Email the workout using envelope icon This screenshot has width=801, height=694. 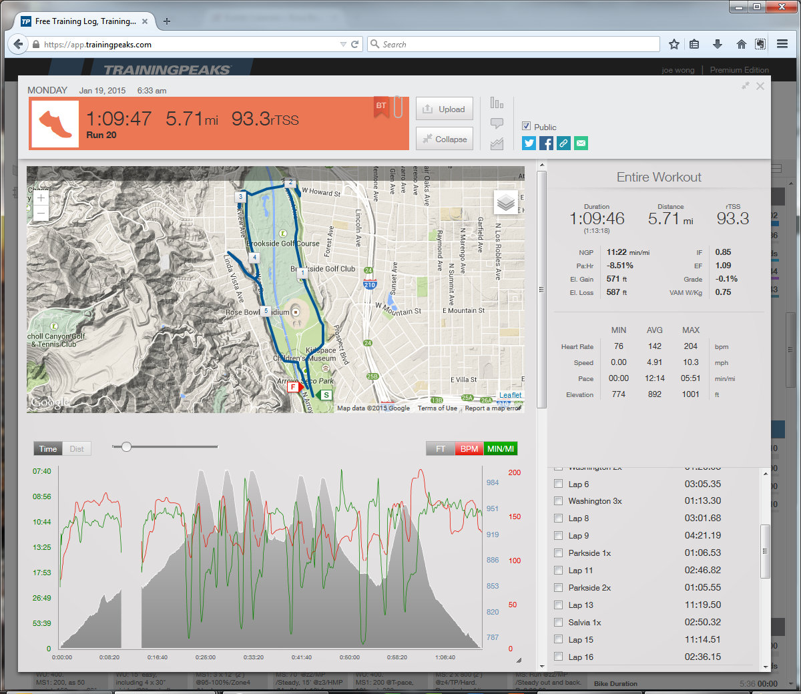tap(581, 143)
